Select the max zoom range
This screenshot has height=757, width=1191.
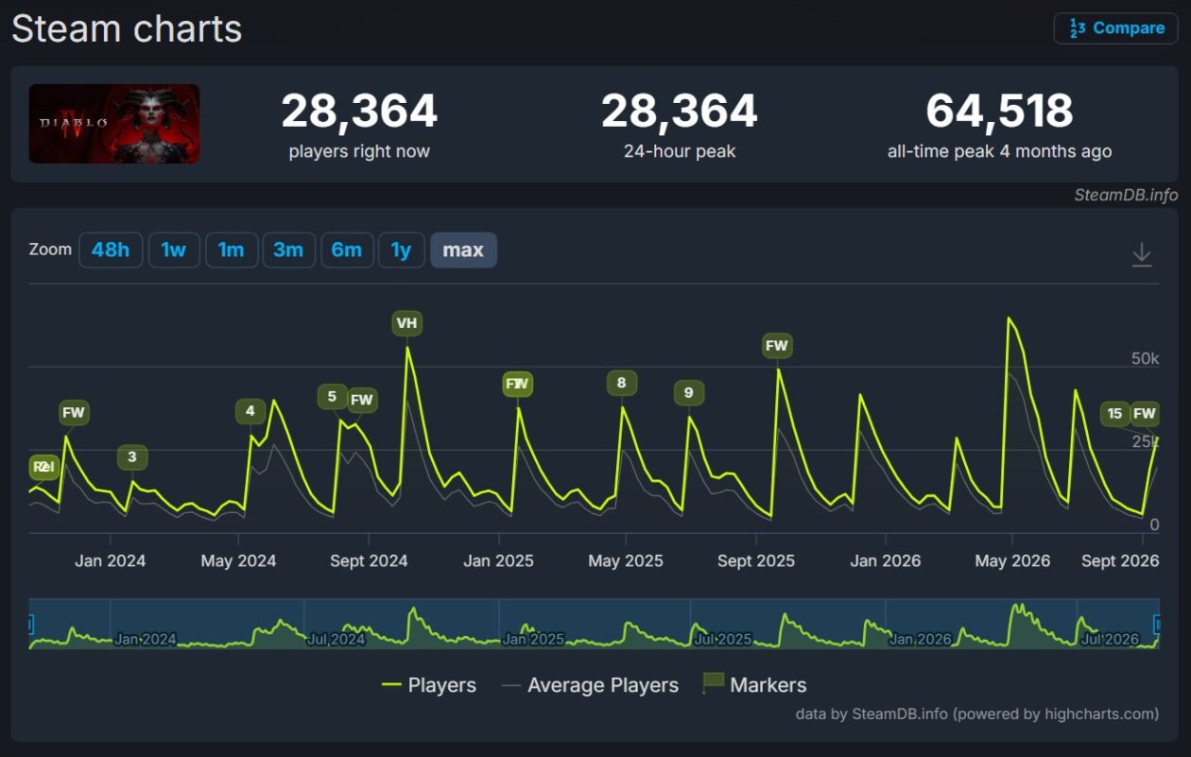463,250
